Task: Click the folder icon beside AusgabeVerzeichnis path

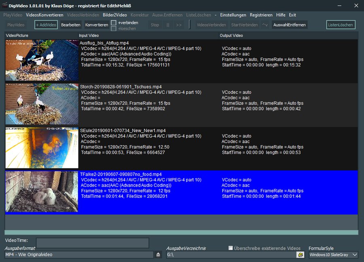Action: pyautogui.click(x=301, y=255)
